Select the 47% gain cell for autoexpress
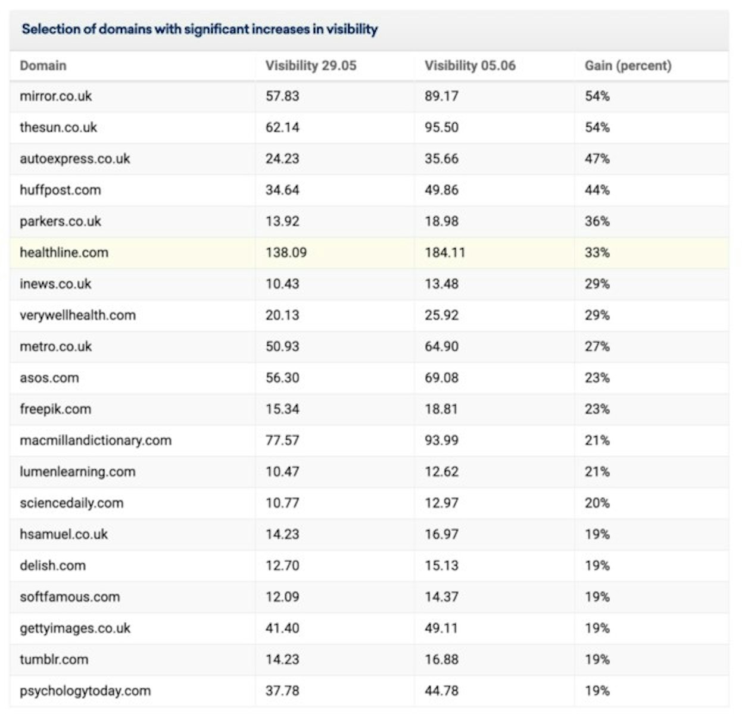Screen dimensions: 742x714 [x=597, y=159]
